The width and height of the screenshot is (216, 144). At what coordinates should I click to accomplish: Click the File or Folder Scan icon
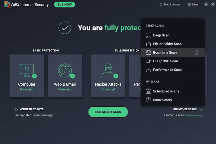point(148,44)
